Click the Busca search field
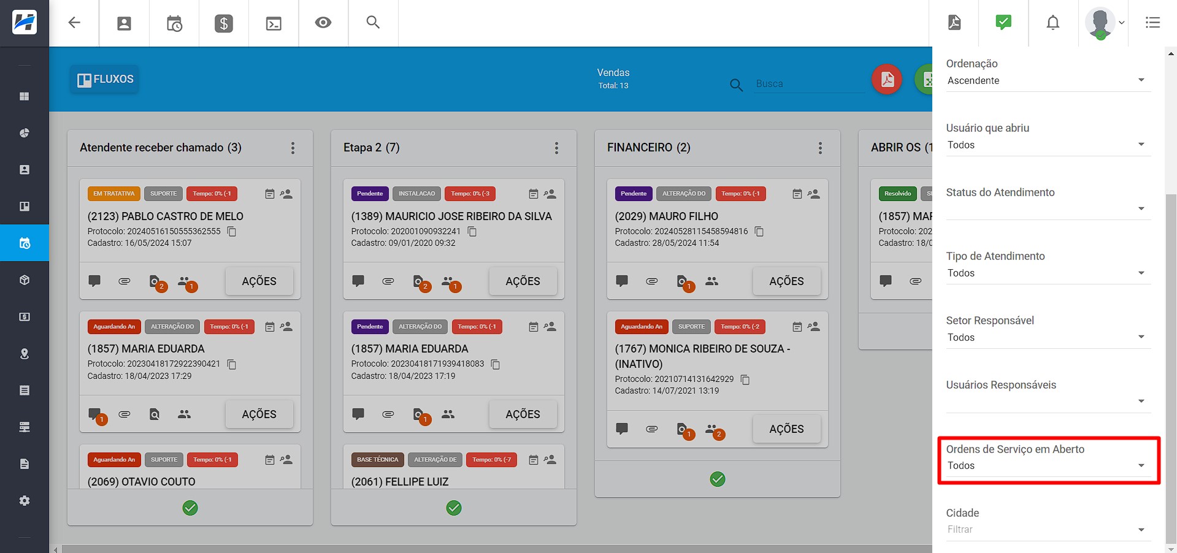The image size is (1177, 553). coord(810,84)
